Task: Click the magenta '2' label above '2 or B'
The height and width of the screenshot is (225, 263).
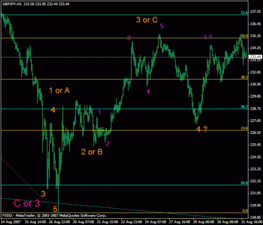Action: pos(108,144)
